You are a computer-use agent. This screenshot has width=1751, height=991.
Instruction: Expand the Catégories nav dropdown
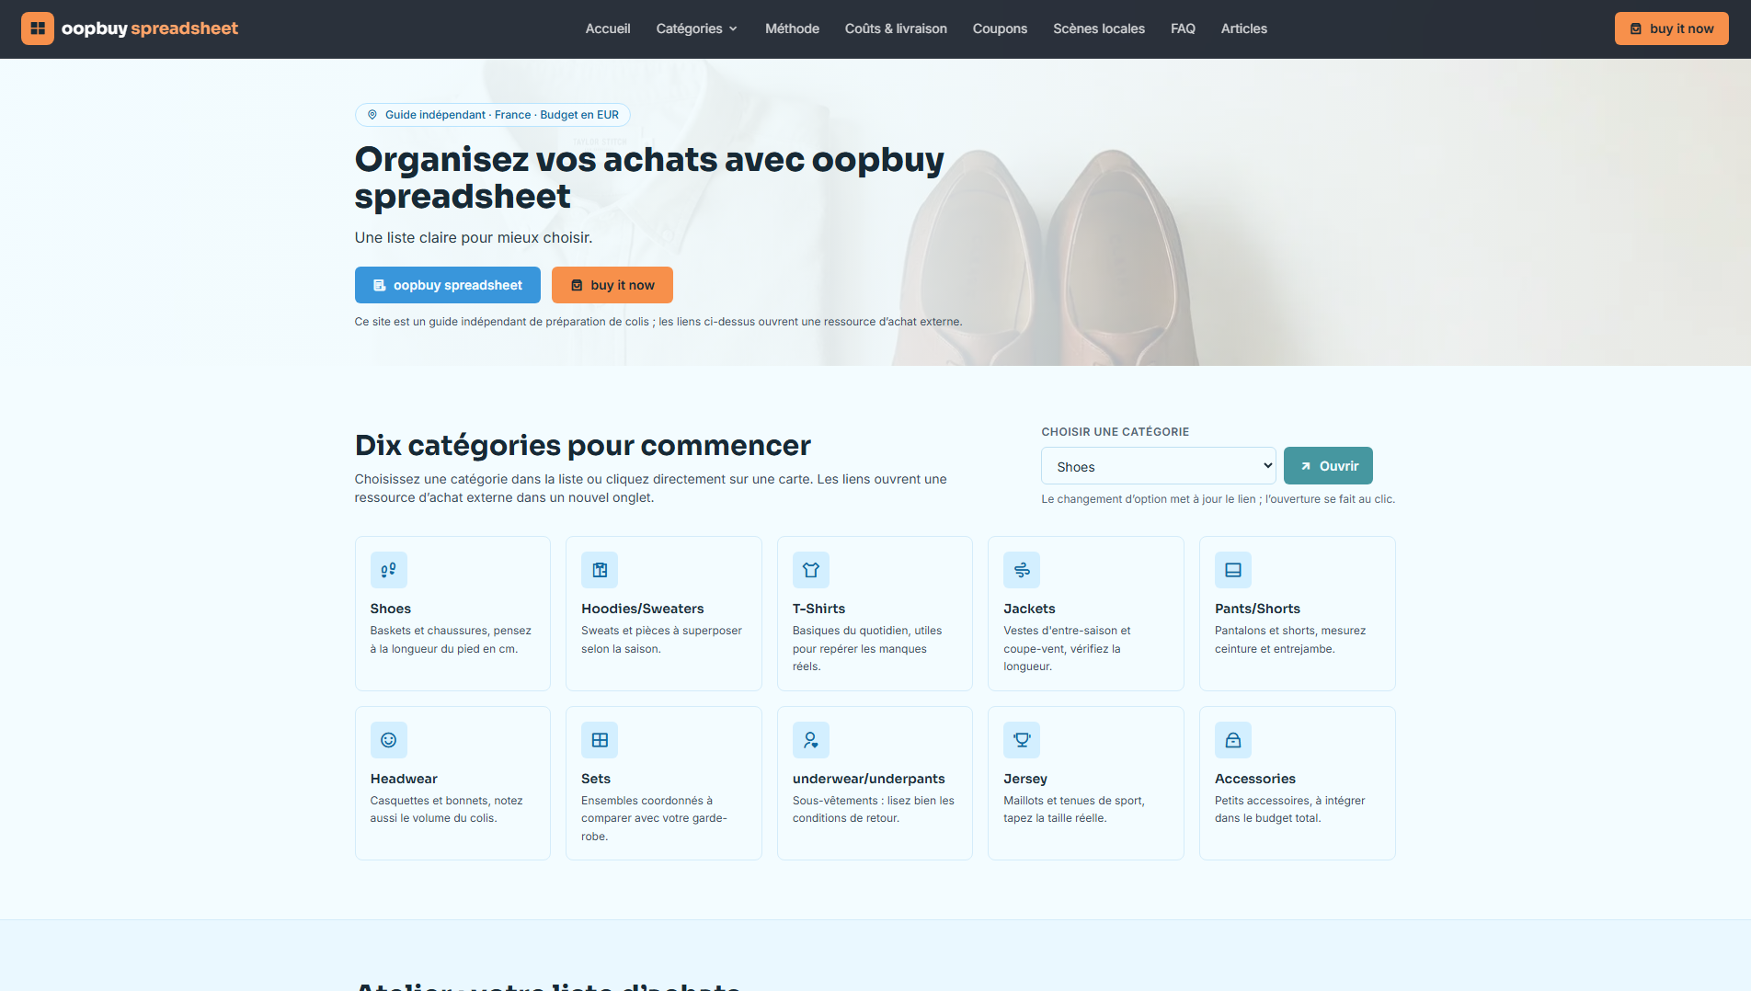696,28
